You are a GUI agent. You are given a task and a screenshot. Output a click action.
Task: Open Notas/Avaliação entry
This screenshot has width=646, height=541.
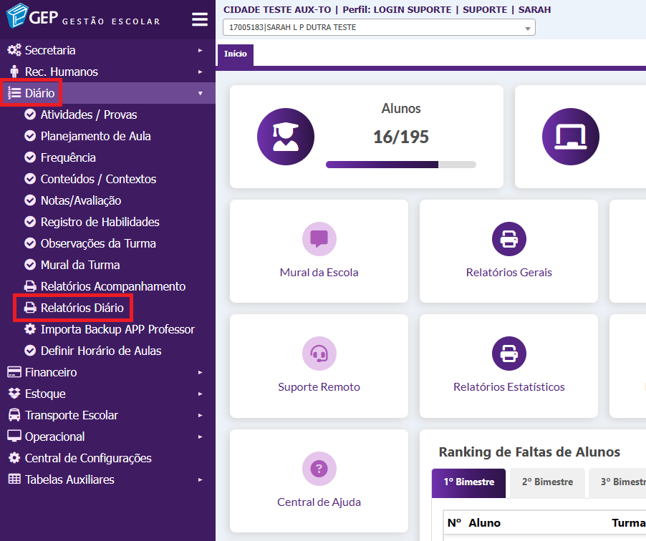80,200
